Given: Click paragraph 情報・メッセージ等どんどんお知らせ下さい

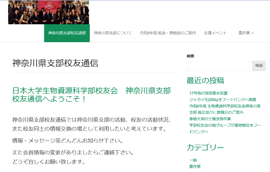Looking at the screenshot, I should (x=68, y=141).
